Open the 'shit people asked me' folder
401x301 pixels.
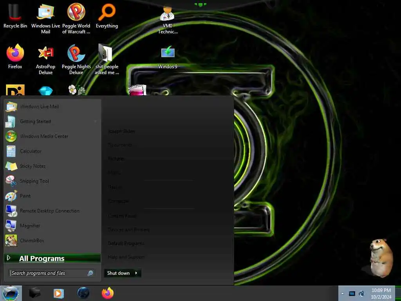pyautogui.click(x=107, y=60)
